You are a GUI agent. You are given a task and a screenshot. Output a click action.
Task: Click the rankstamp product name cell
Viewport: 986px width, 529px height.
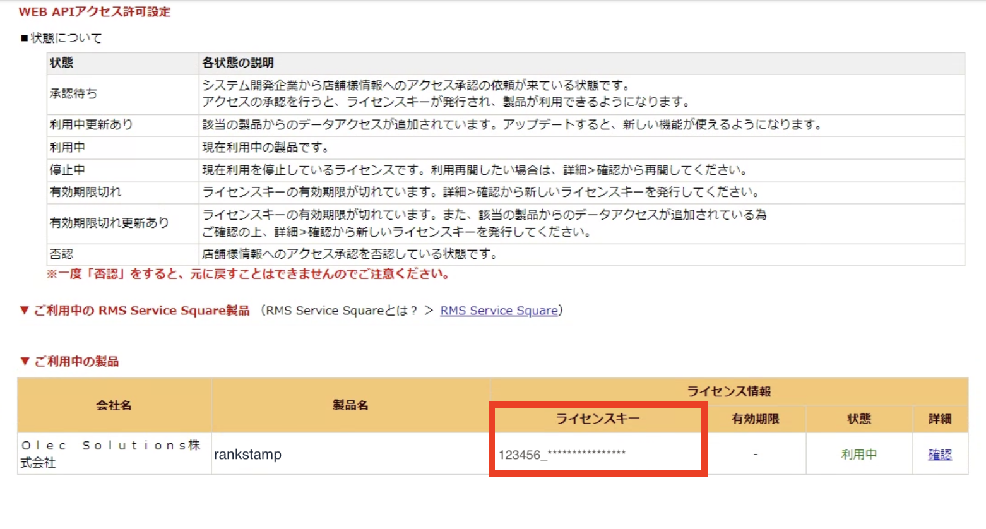[x=350, y=454]
